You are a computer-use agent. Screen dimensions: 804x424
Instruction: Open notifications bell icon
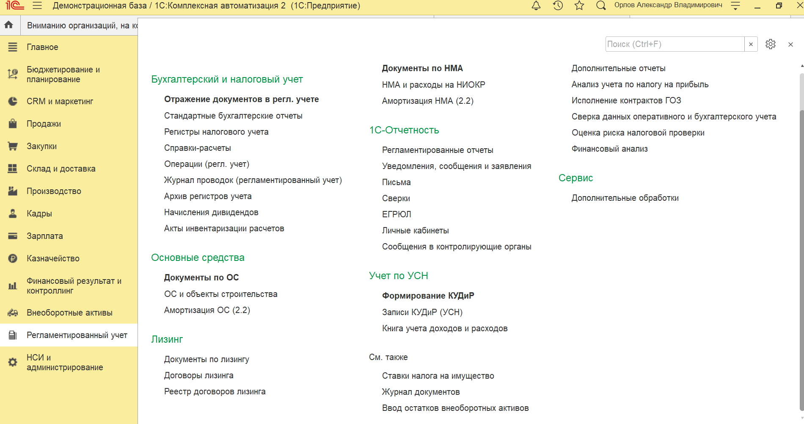536,6
